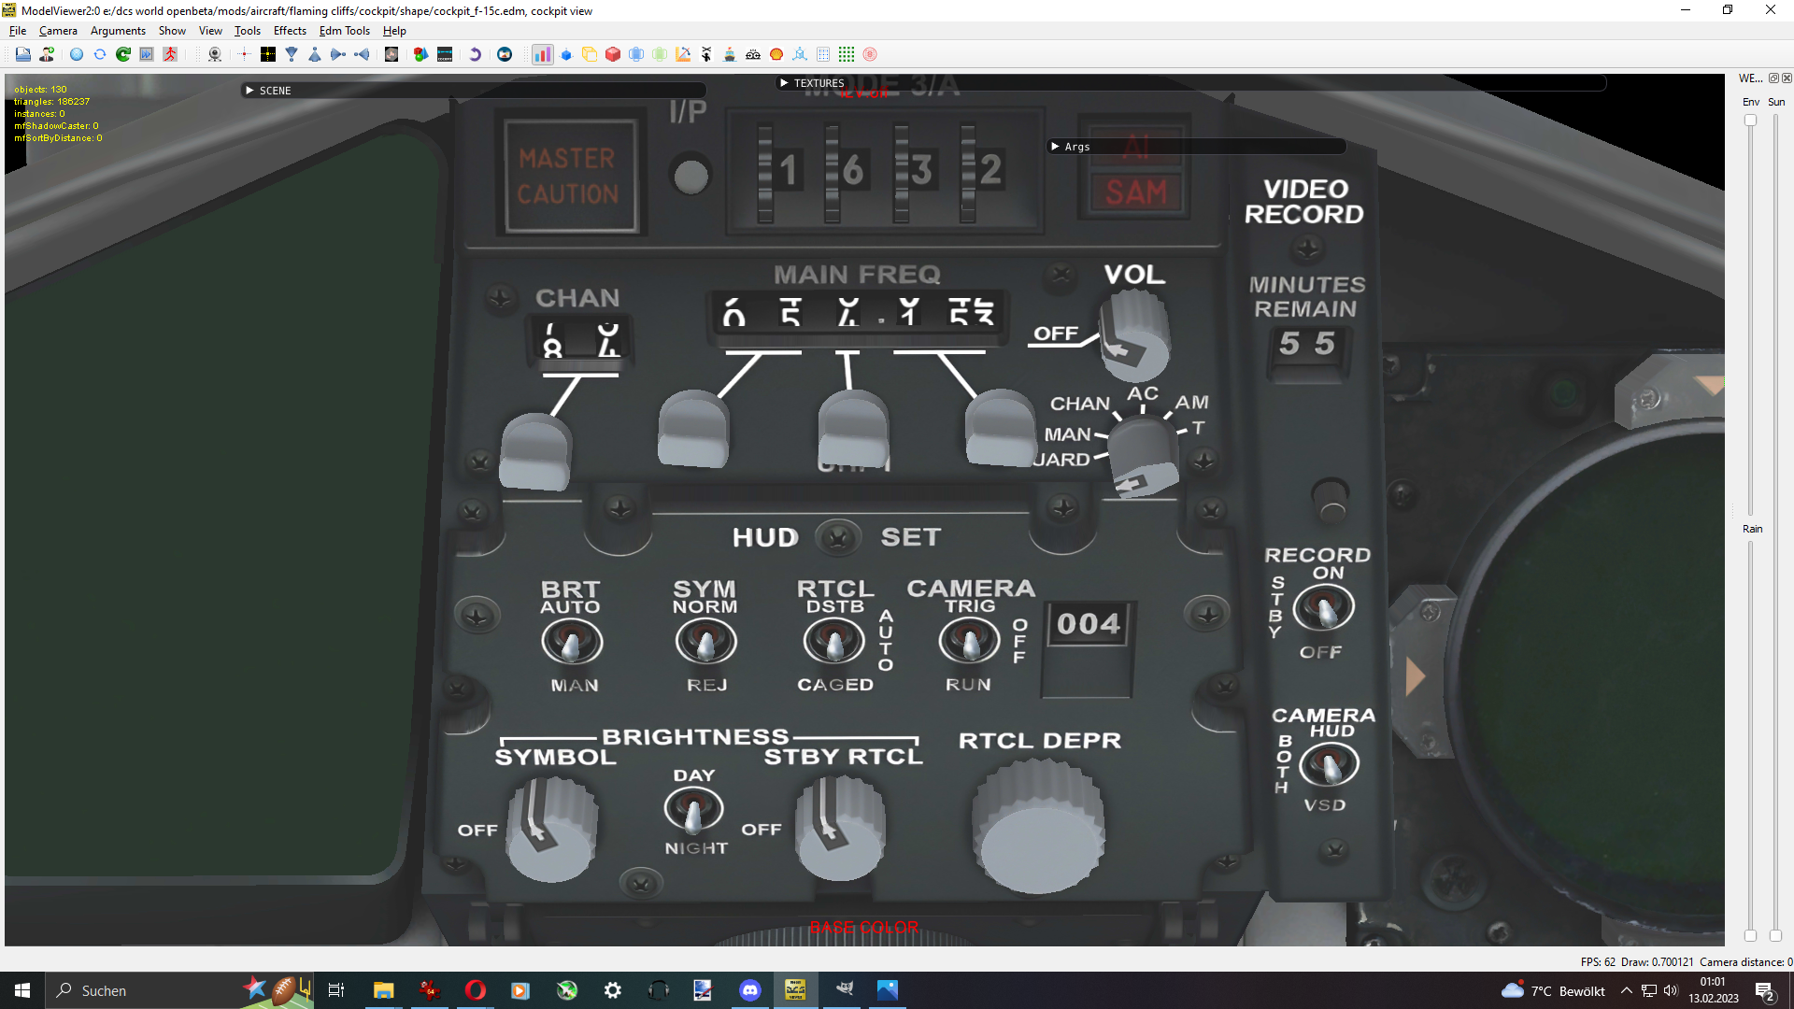Open the Camera menu
The image size is (1794, 1009).
58,31
